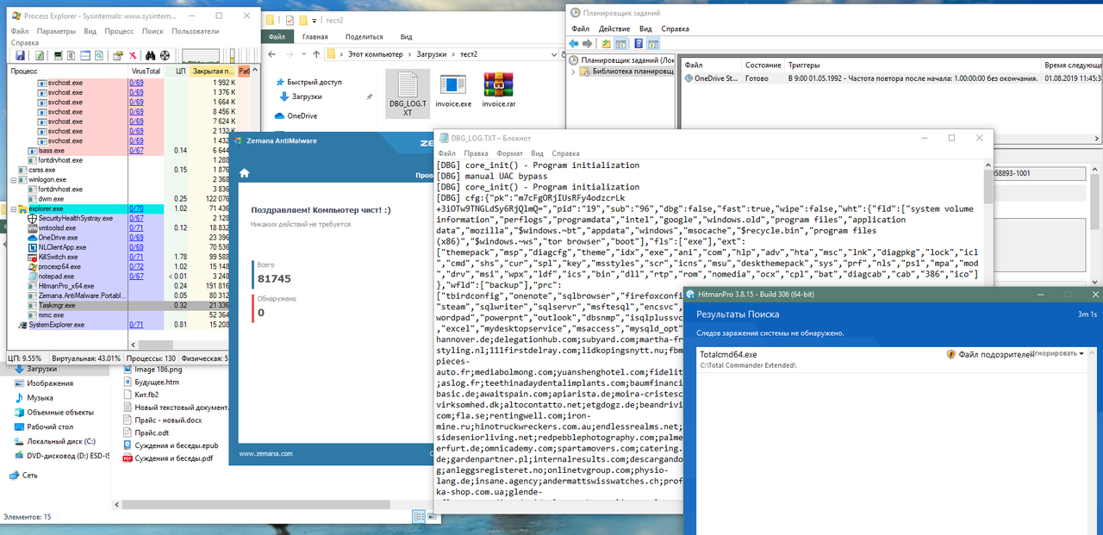This screenshot has height=535, width=1103.
Task: Open Правка menu in Notepad
Action: click(x=476, y=153)
